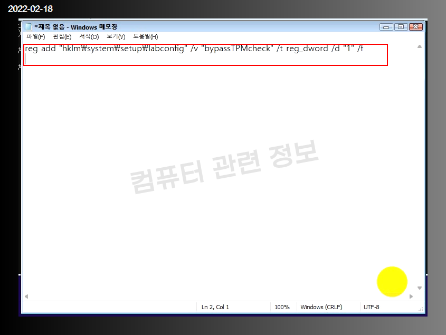Click the 100% zoom status entry

282,307
